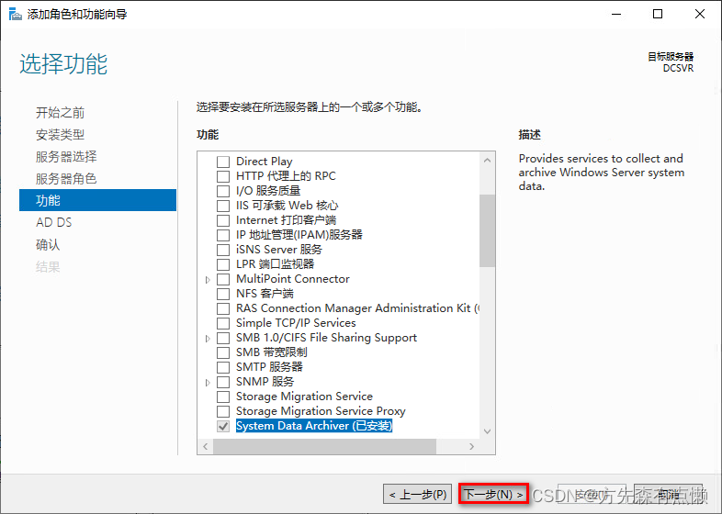The height and width of the screenshot is (514, 722).
Task: Go to the 确认 step
Action: [48, 244]
